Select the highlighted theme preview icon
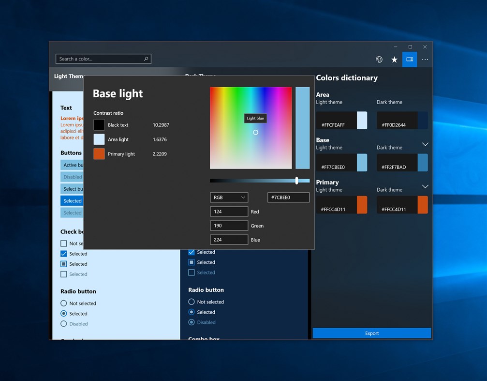Viewport: 487px width, 381px height. tap(409, 59)
